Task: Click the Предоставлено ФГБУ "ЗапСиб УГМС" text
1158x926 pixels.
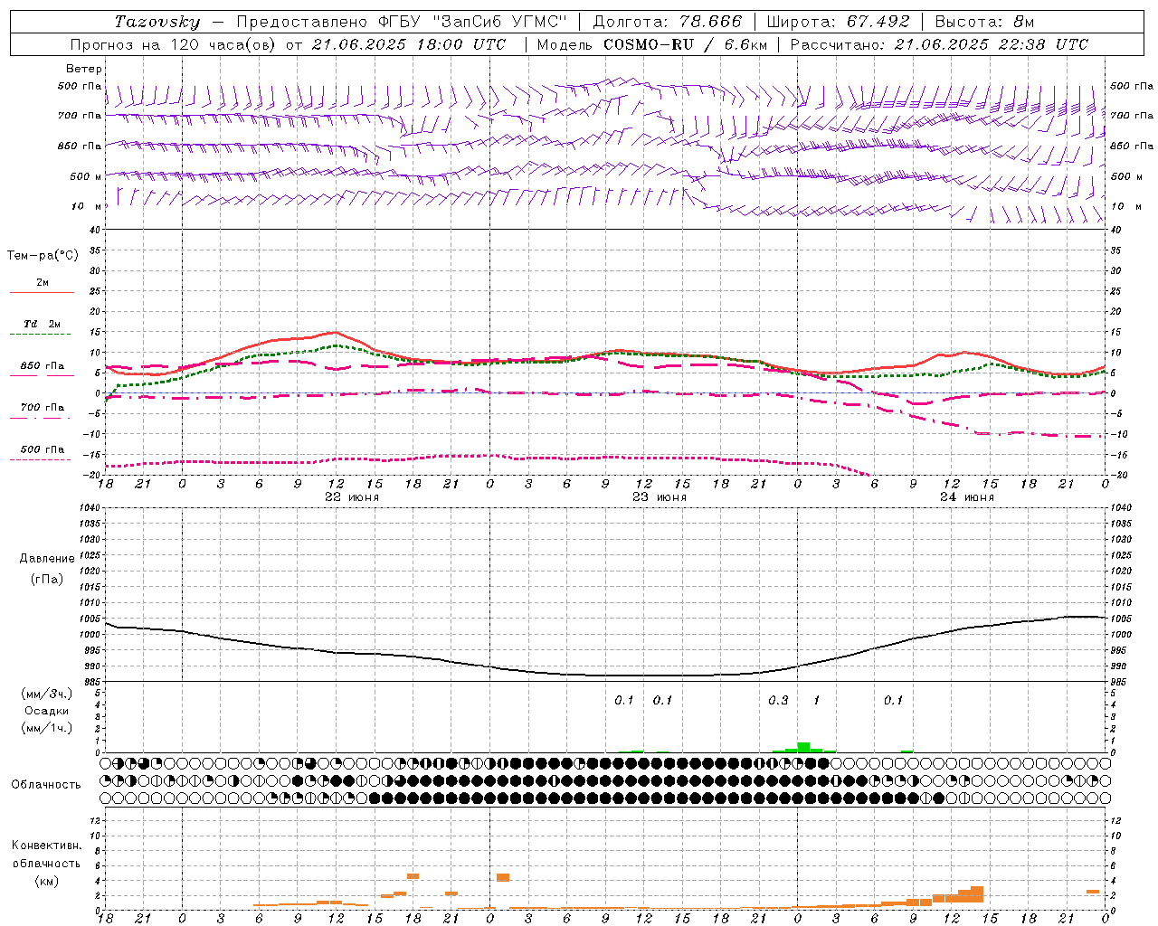Action: (x=402, y=22)
